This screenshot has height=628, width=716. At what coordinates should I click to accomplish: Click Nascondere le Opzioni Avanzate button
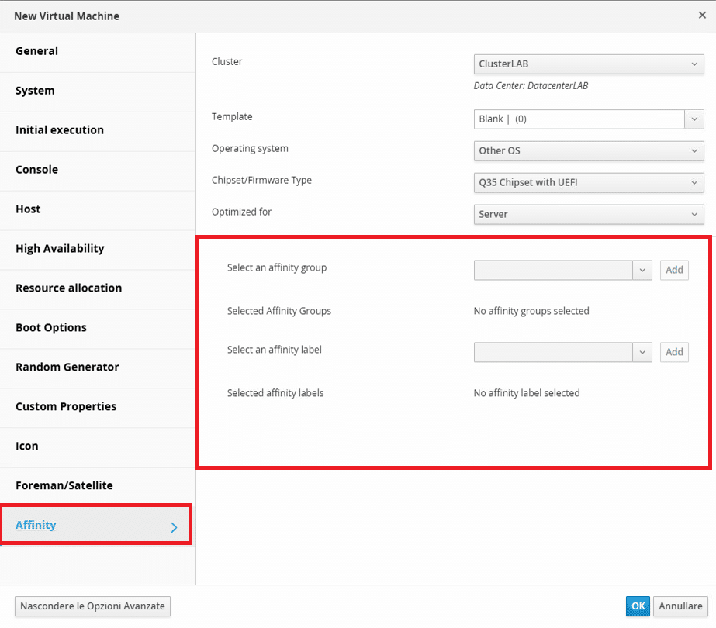click(92, 606)
